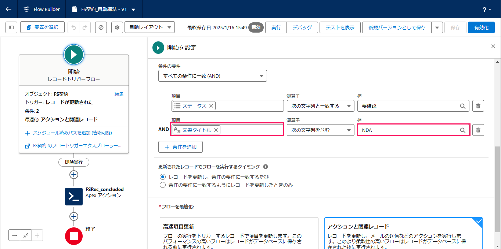Select 条件の要件に一致するように更新したときのみ radio
Viewport: 501px width, 249px height.
163,185
